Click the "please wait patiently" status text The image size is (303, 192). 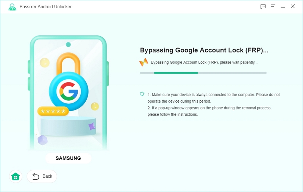point(204,62)
